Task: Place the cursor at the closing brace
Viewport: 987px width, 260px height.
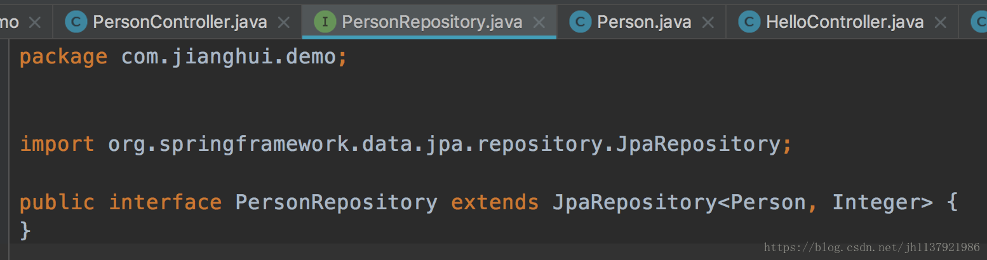Action: coord(25,230)
